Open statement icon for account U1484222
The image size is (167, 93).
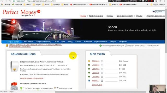[102, 65]
